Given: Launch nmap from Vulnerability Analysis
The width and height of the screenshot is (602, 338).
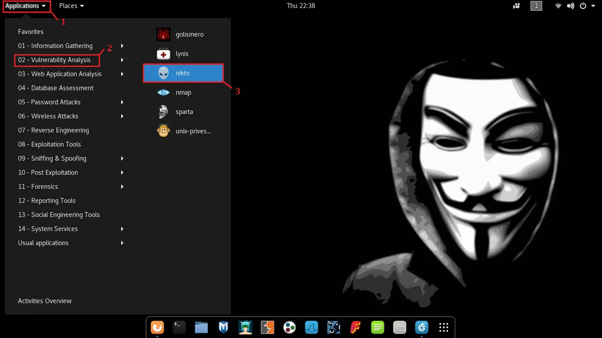Looking at the screenshot, I should 183,92.
